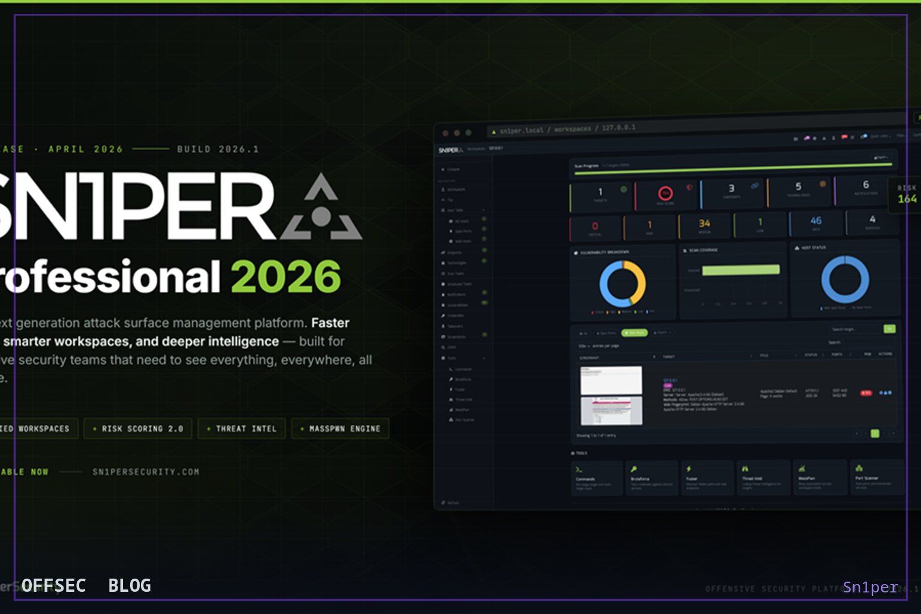Open the Port Scanner tool card icon
Image resolution: width=921 pixels, height=614 pixels.
click(x=859, y=468)
